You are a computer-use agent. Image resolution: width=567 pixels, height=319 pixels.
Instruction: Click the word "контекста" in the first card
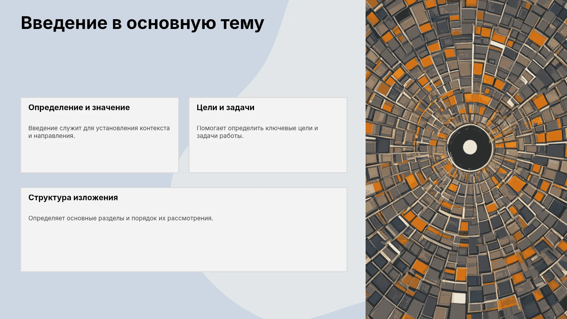(x=155, y=128)
